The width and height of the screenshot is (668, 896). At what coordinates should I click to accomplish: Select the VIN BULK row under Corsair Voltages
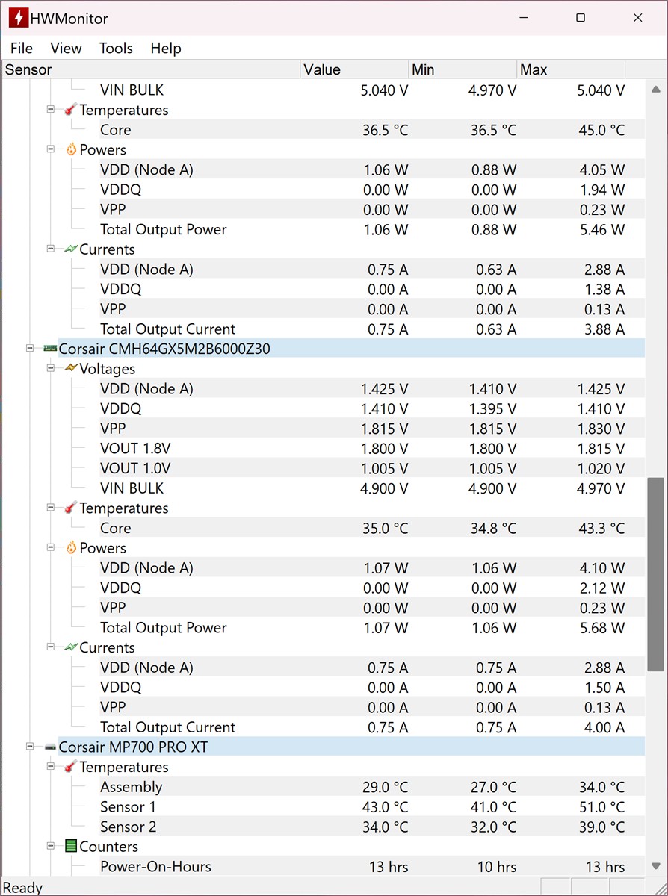[132, 488]
